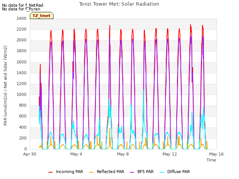Click the 1800 y-axis tick label

pyautogui.click(x=22, y=51)
